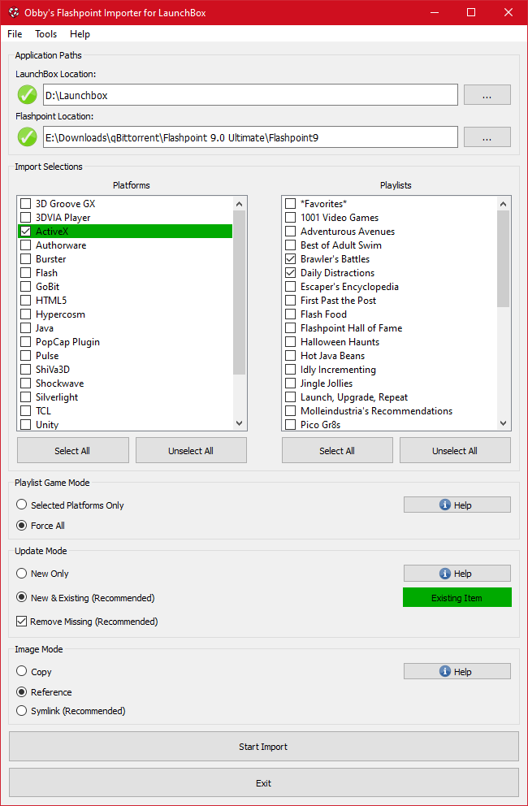Click the green checkmark beside LaunchBox Location
This screenshot has width=528, height=806.
[28, 95]
